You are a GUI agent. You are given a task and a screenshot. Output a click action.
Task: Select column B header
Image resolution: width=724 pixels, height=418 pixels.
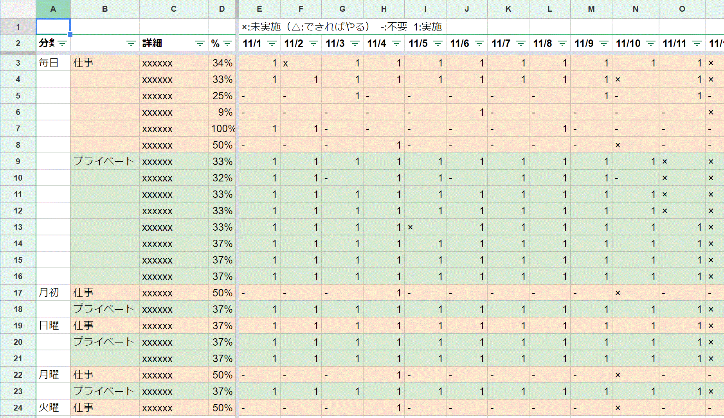coord(105,9)
